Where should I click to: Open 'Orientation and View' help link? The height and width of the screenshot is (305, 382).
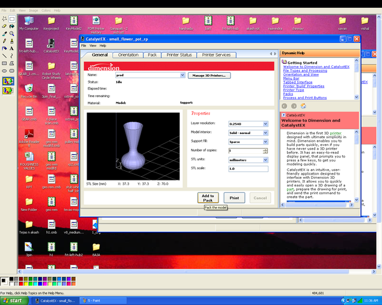point(301,74)
